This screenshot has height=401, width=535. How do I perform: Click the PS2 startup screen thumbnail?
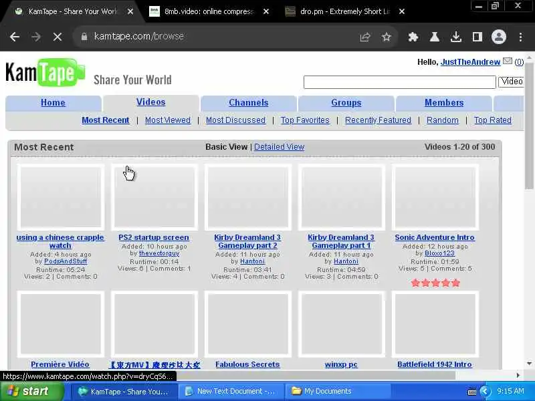click(154, 197)
